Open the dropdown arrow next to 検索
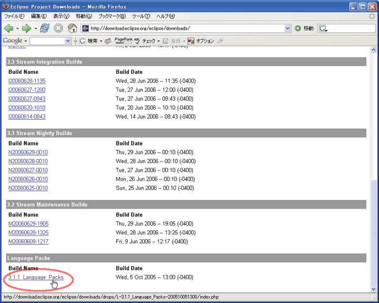This screenshot has height=303, width=379. (101, 41)
